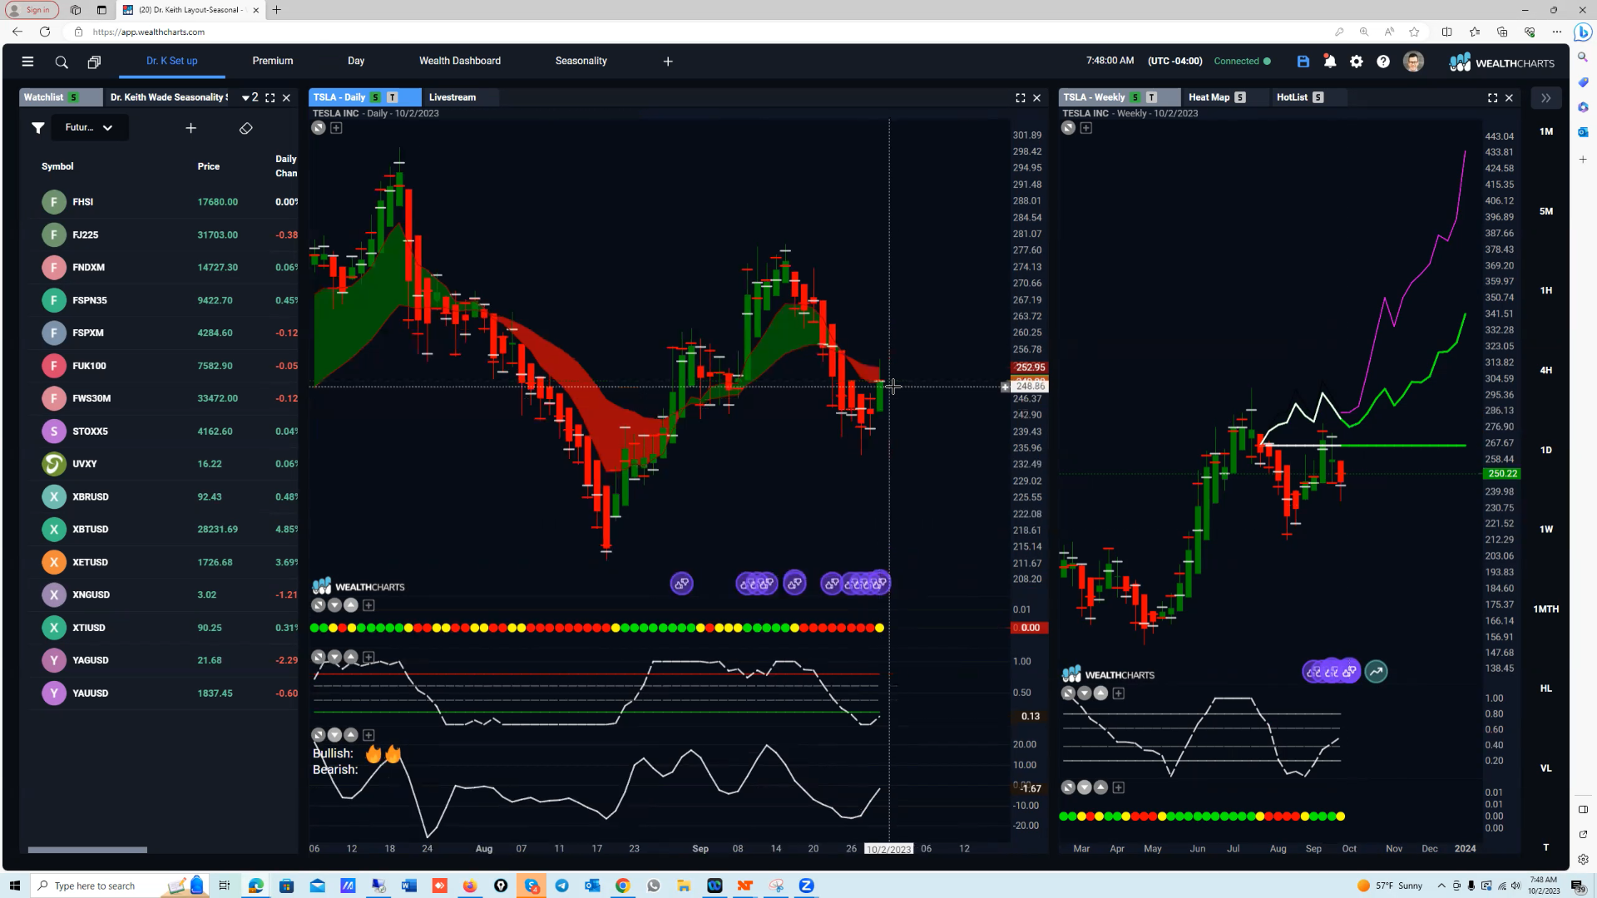Move weekly color-dot pane up

pos(1101,787)
